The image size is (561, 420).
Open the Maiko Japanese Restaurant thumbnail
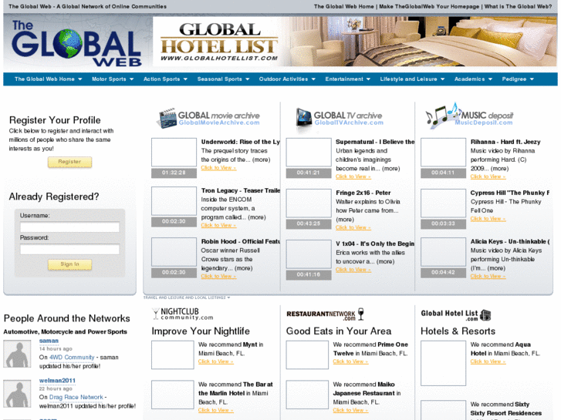coord(307,395)
